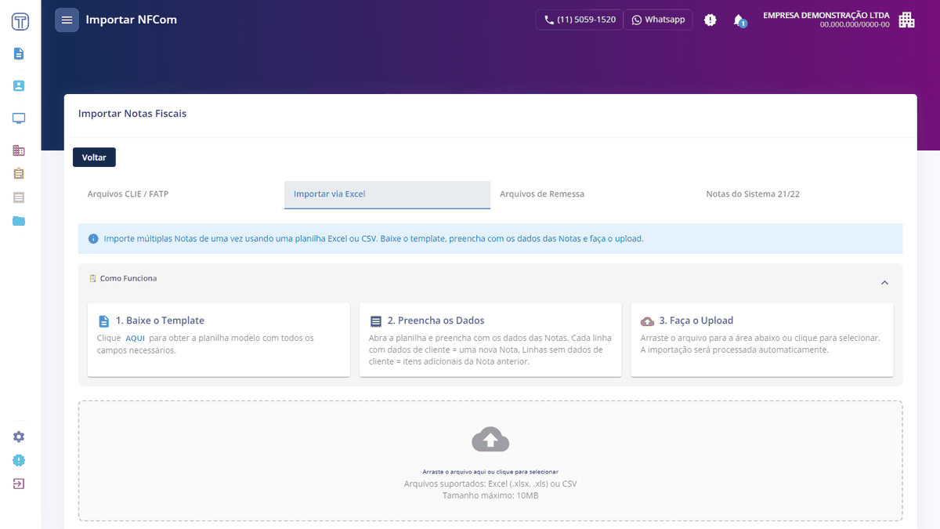Click the document icon in sidebar

19,54
